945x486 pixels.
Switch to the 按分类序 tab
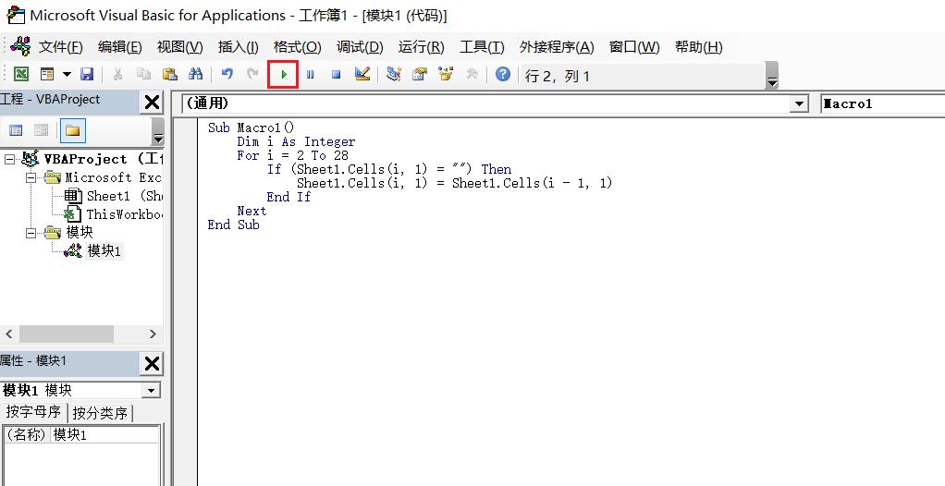100,412
